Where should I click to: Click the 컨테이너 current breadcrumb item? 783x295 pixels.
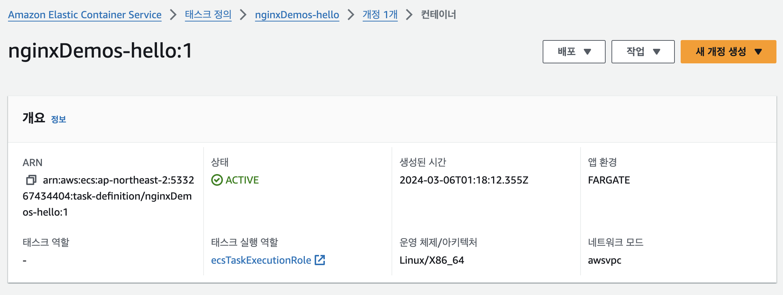coord(438,15)
